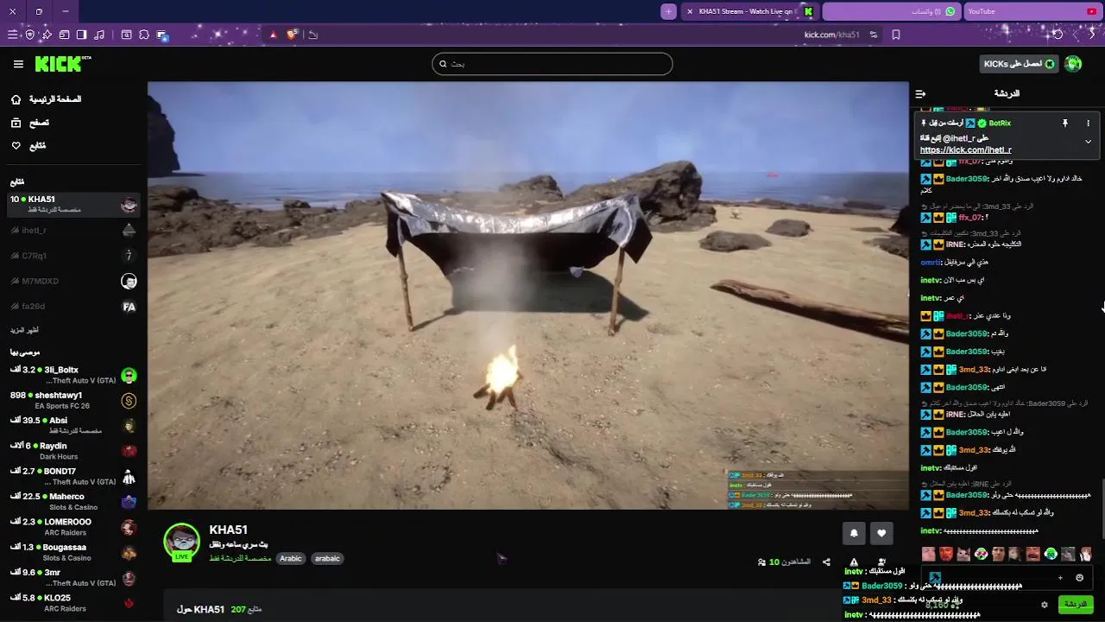Click the Arabic stream tag
This screenshot has height=622, width=1105.
[x=291, y=558]
